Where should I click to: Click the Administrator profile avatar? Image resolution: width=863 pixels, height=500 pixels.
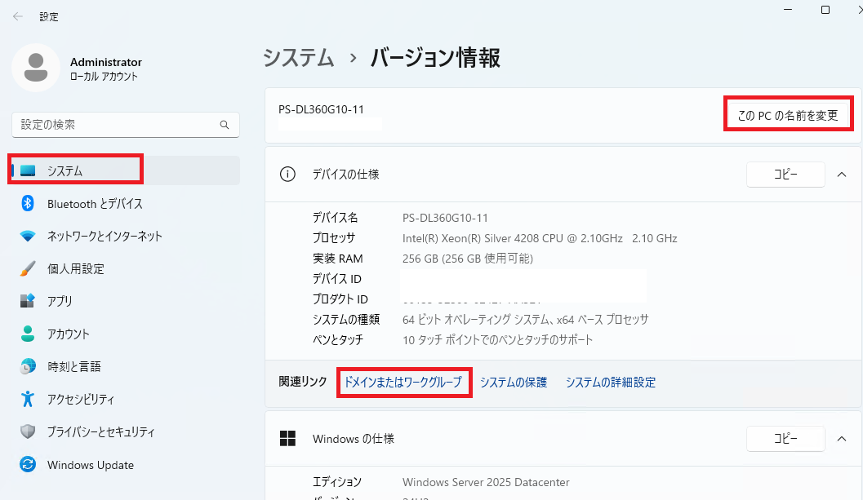point(36,68)
